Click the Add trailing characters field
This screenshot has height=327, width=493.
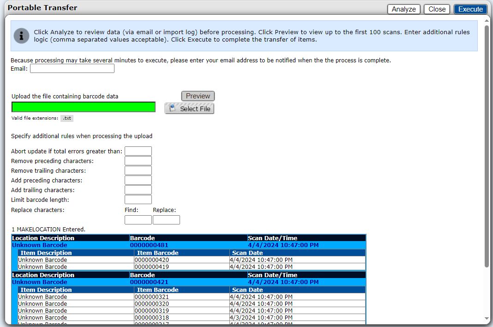[138, 190]
